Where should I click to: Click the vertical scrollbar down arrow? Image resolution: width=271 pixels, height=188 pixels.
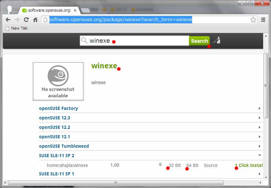266,177
